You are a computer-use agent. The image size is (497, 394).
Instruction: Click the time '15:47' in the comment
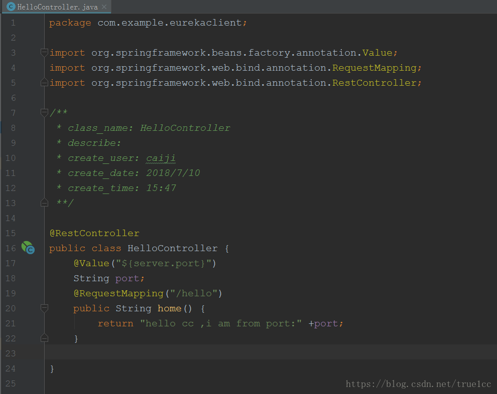tap(161, 188)
